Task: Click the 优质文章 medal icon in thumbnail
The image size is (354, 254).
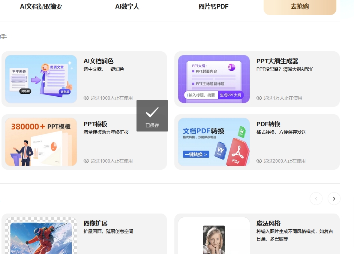Action: click(x=45, y=67)
